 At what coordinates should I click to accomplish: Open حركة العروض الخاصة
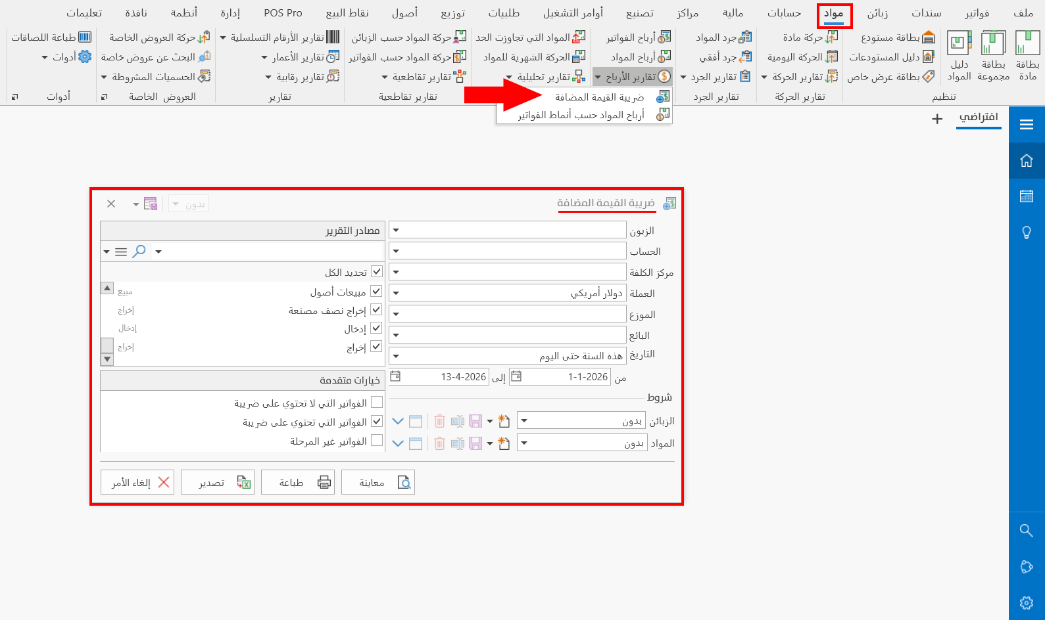160,37
